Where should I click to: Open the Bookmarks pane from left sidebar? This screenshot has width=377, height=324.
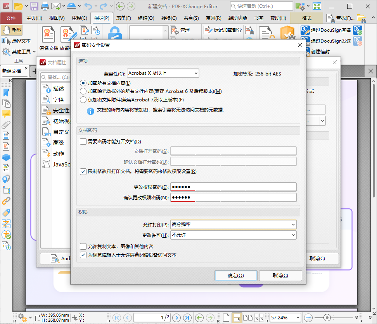pyautogui.click(x=6, y=93)
